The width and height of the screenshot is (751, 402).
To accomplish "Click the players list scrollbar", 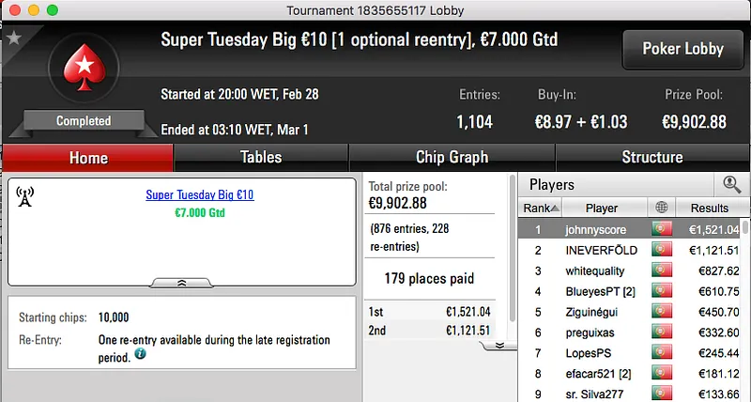I will pyautogui.click(x=745, y=310).
